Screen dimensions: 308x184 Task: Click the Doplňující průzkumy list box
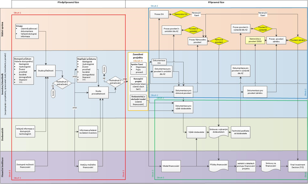pos(87,70)
